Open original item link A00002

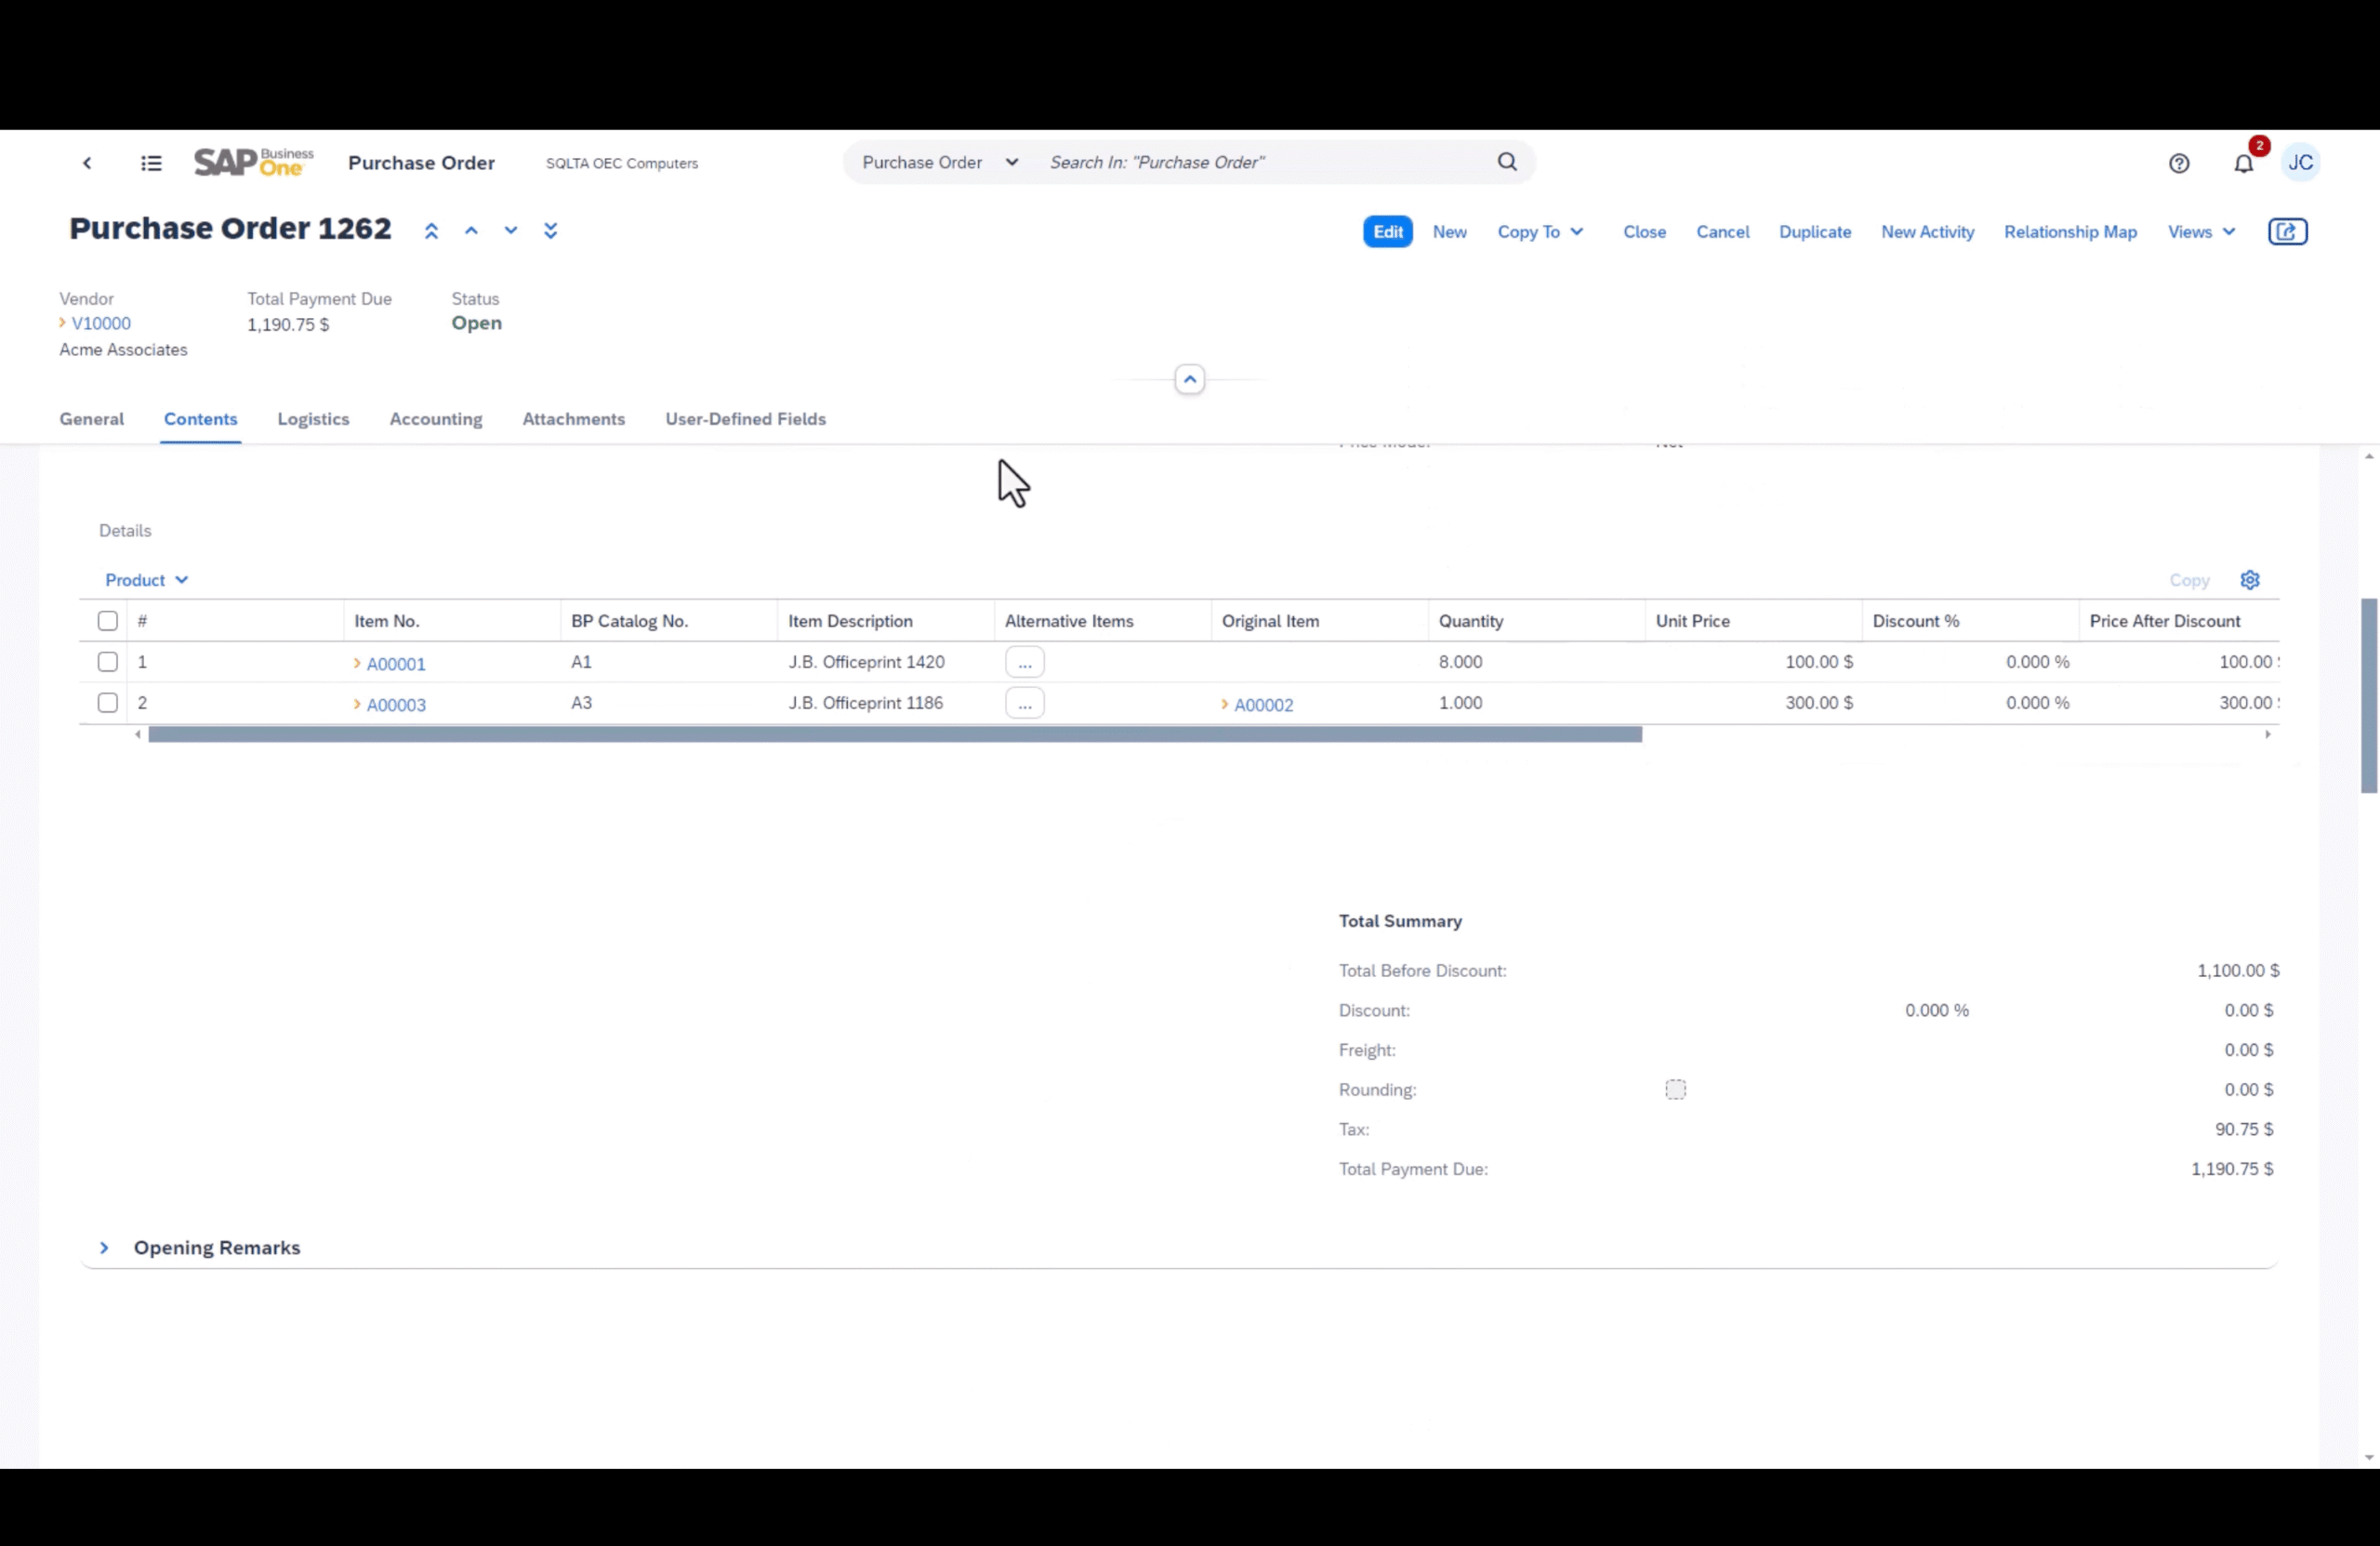tap(1263, 705)
